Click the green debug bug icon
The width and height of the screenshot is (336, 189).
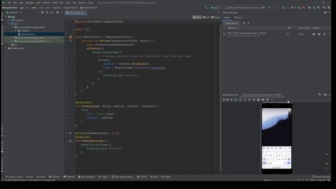pos(283,7)
